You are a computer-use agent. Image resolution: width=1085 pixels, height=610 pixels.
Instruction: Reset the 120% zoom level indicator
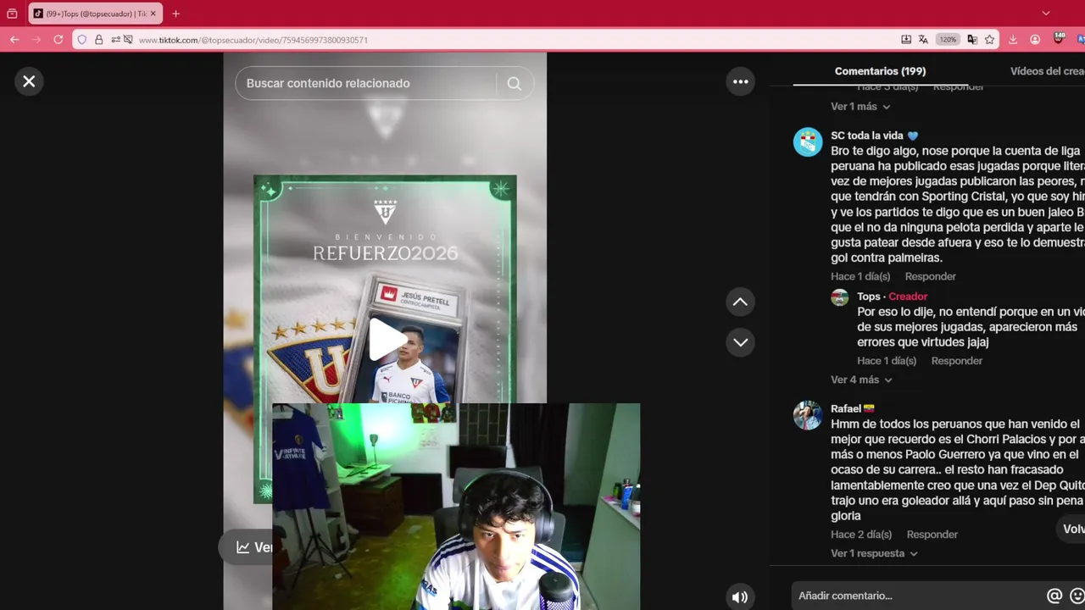pyautogui.click(x=948, y=39)
